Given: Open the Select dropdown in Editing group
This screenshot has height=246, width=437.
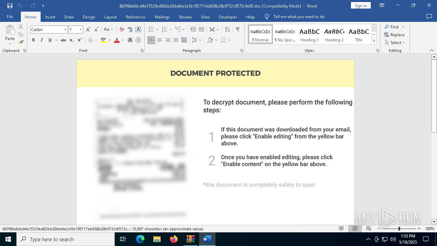Looking at the screenshot, I should click(395, 43).
